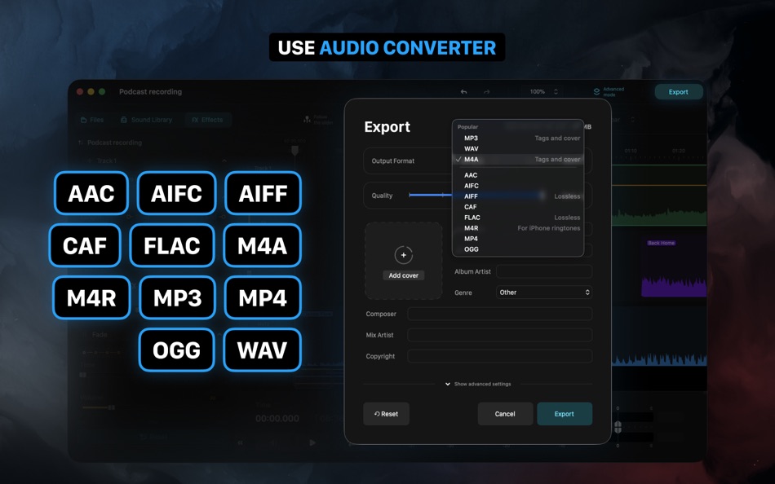Open the Sound Library panel

pos(146,120)
